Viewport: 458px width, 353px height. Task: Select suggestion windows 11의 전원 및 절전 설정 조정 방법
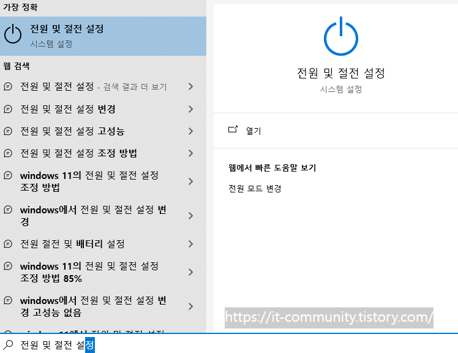tap(103, 181)
